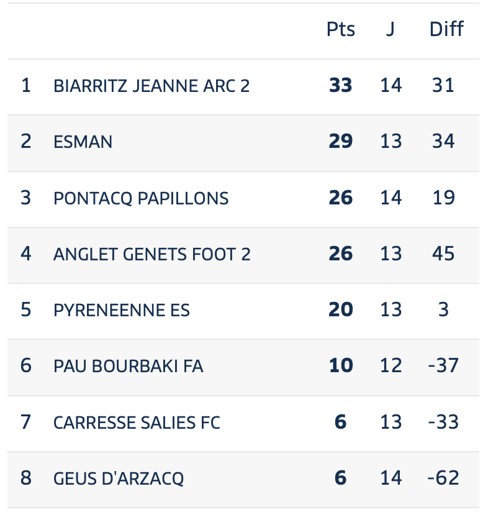The image size is (483, 512).
Task: Click ANGLET GENETS FOOT 2 team name
Action: point(151,254)
